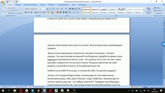Open Word help with the question-mark icon
165x93 pixels.
pos(164,5)
